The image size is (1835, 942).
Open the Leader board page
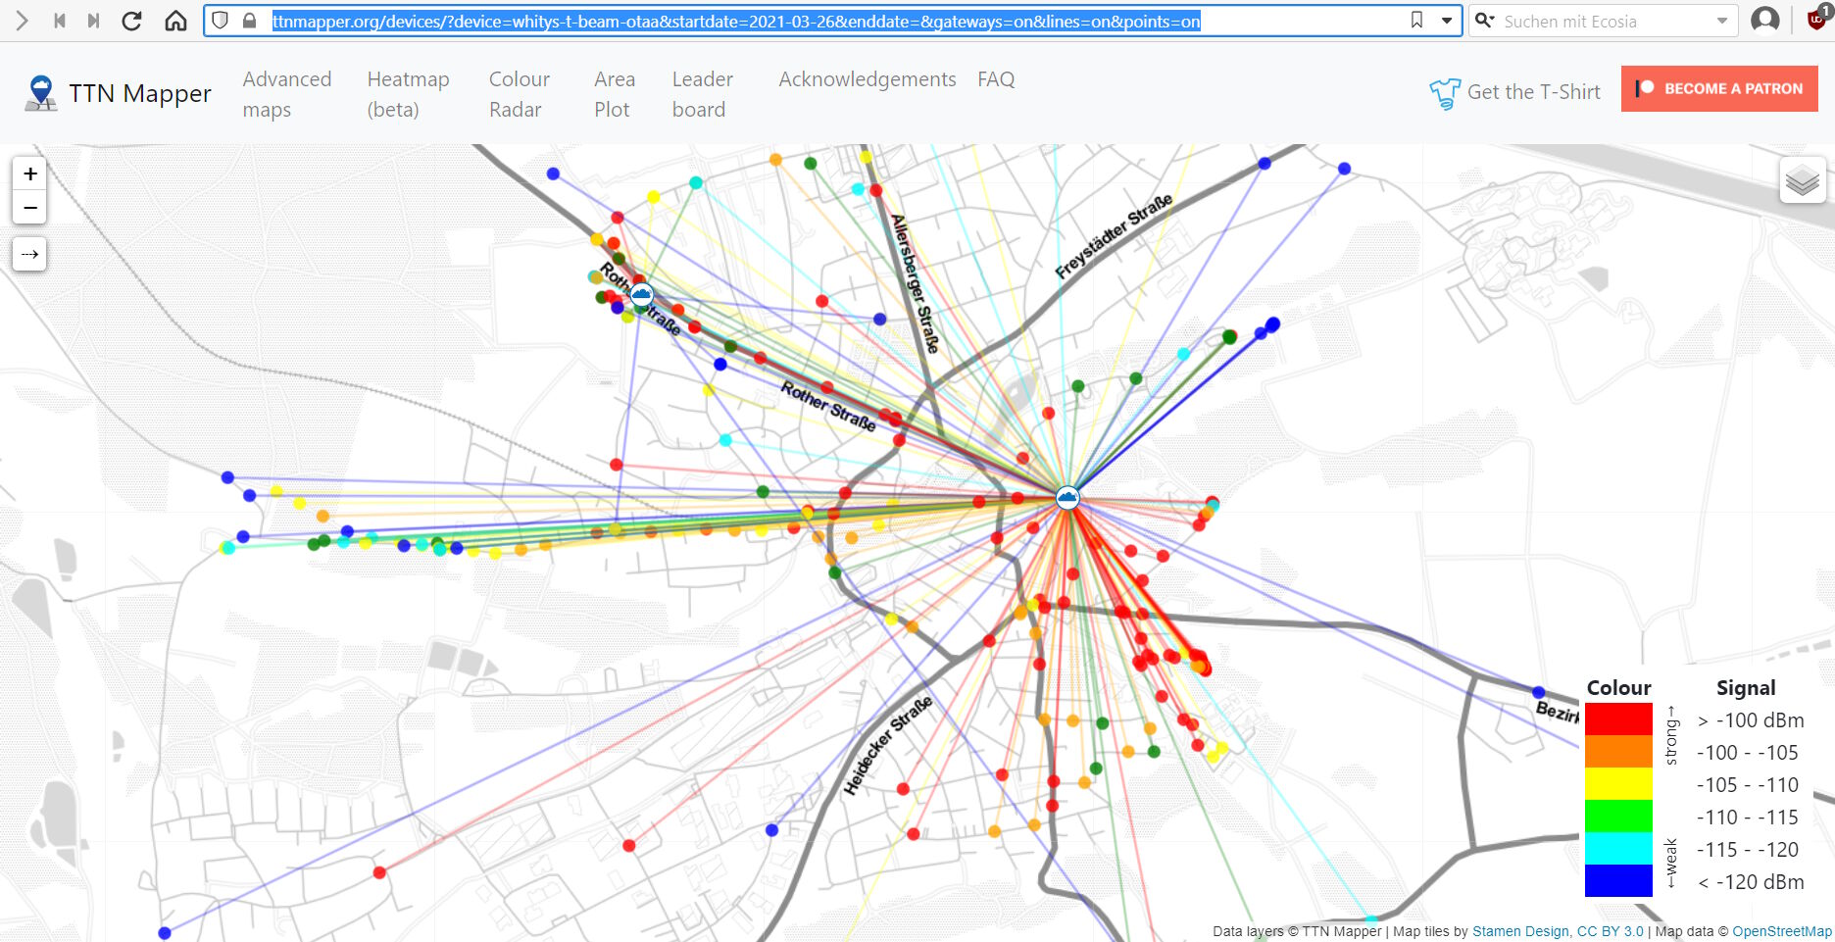[x=703, y=94]
